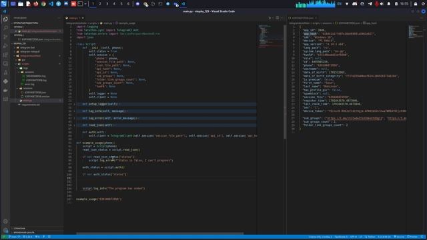Click the horizontal scrollbar under the editor
The width and height of the screenshot is (427, 240).
[160, 233]
